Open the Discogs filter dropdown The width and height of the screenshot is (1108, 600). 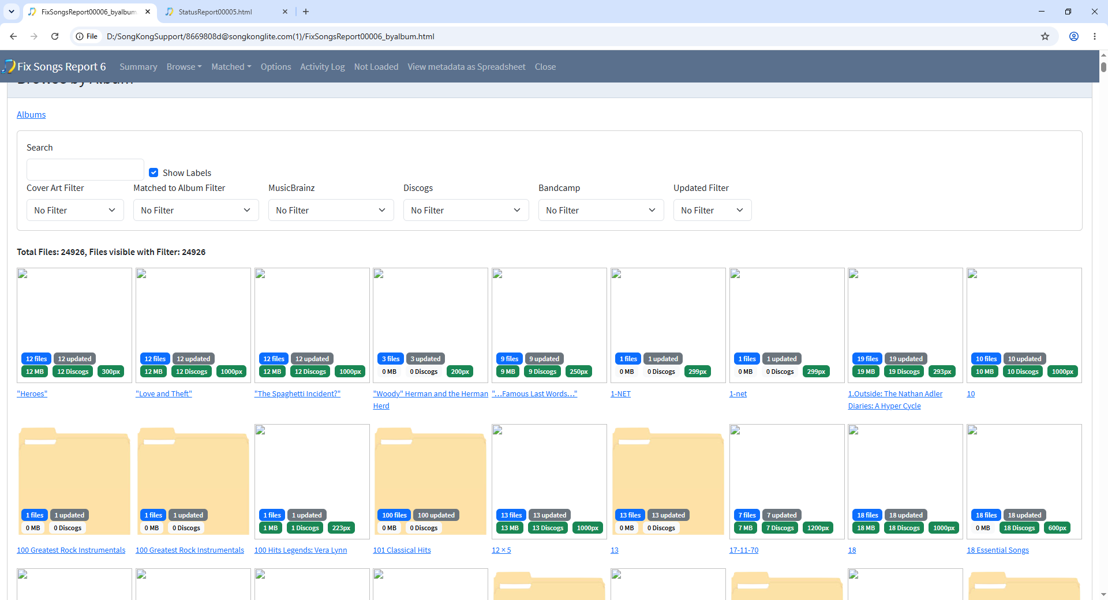pyautogui.click(x=466, y=210)
